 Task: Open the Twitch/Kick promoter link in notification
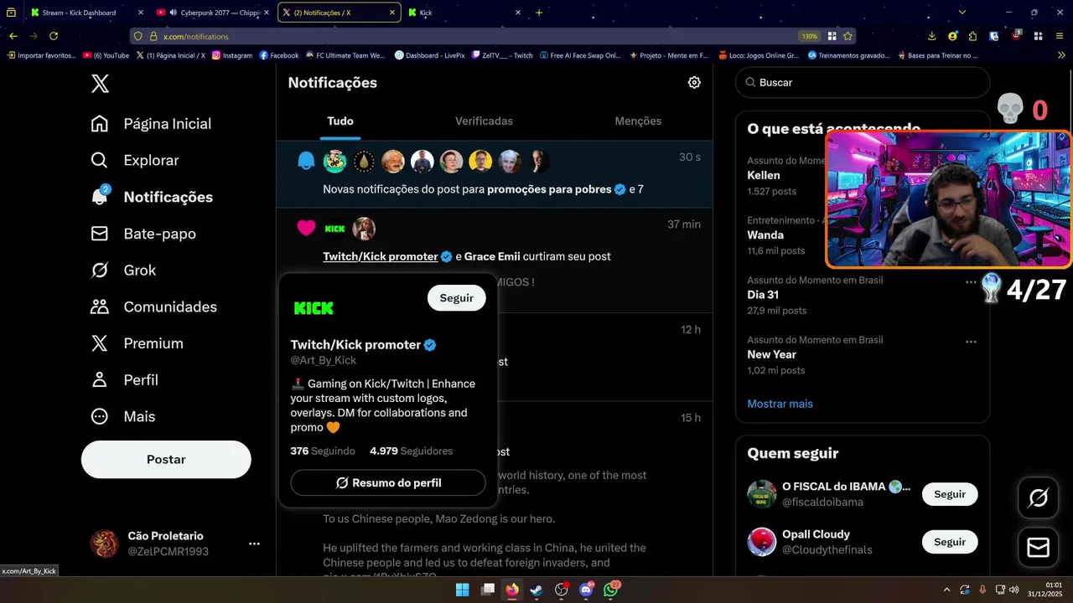click(x=381, y=256)
